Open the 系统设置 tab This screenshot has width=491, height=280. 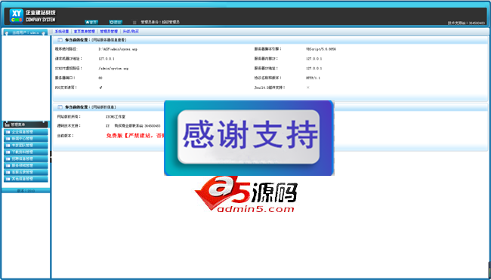62,32
